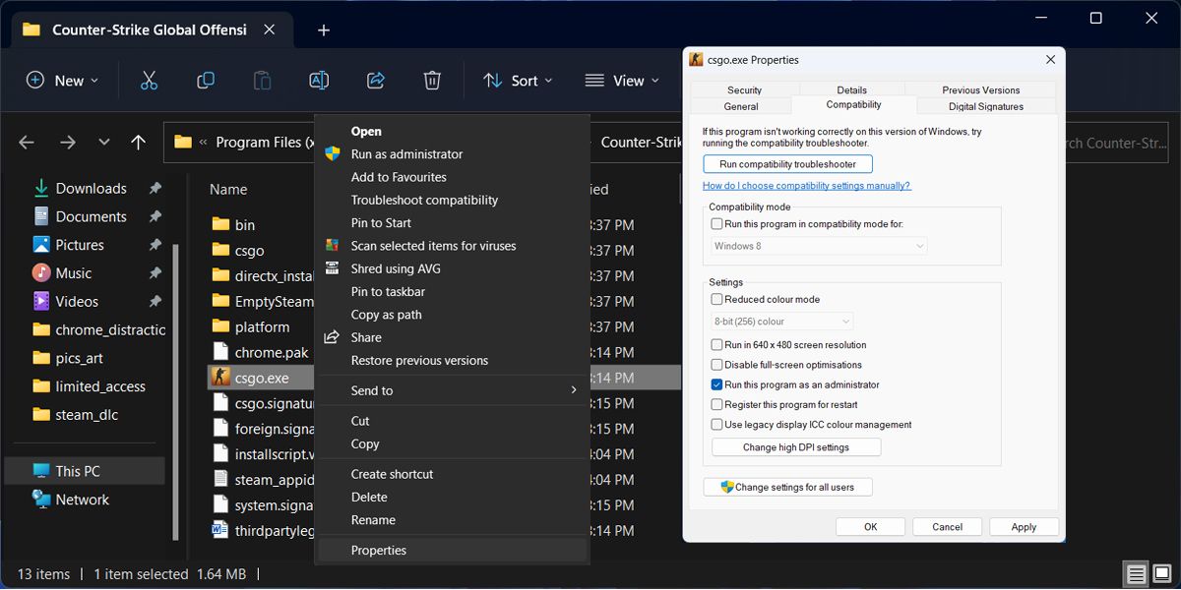Viewport: 1181px width, 590px height.
Task: Choose Properties in the context menu
Action: click(x=453, y=551)
